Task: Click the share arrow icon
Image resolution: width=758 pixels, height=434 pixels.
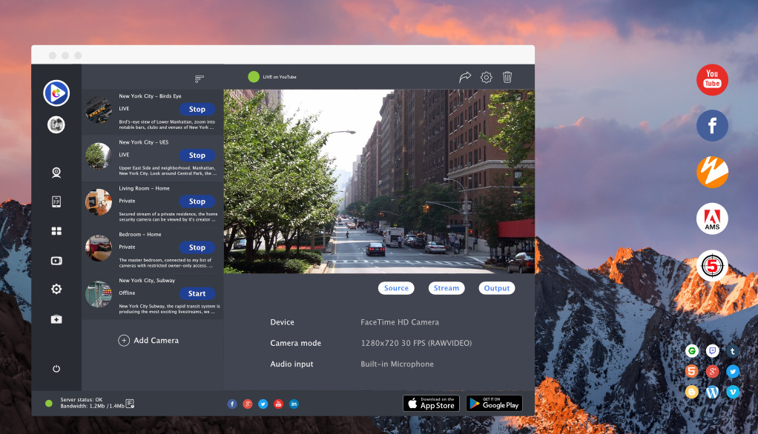Action: 465,77
